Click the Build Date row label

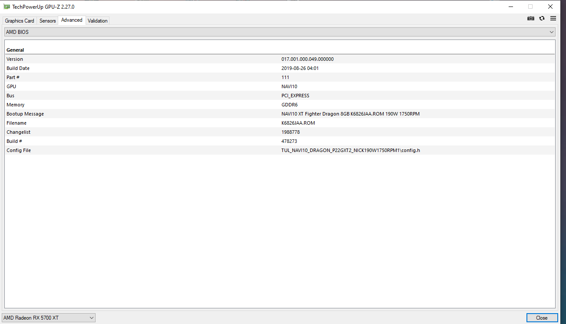click(x=18, y=68)
